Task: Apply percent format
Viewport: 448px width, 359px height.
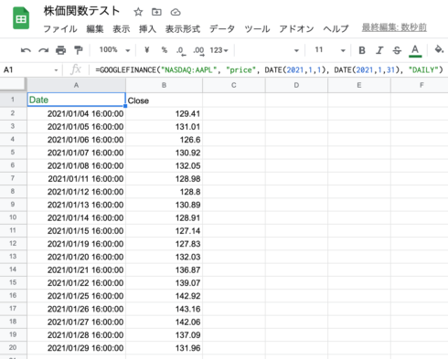Action: click(165, 50)
